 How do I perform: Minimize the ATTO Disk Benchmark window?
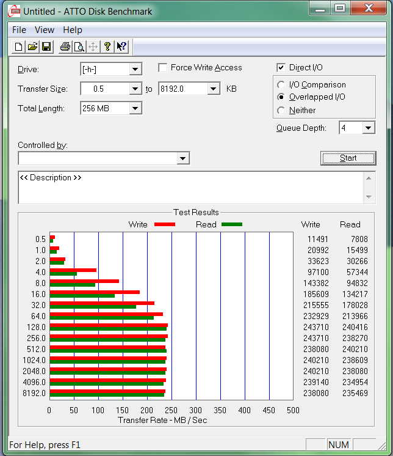point(320,9)
